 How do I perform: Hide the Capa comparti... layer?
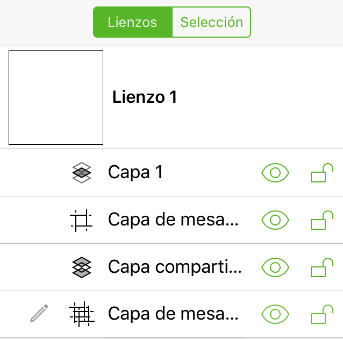[275, 267]
